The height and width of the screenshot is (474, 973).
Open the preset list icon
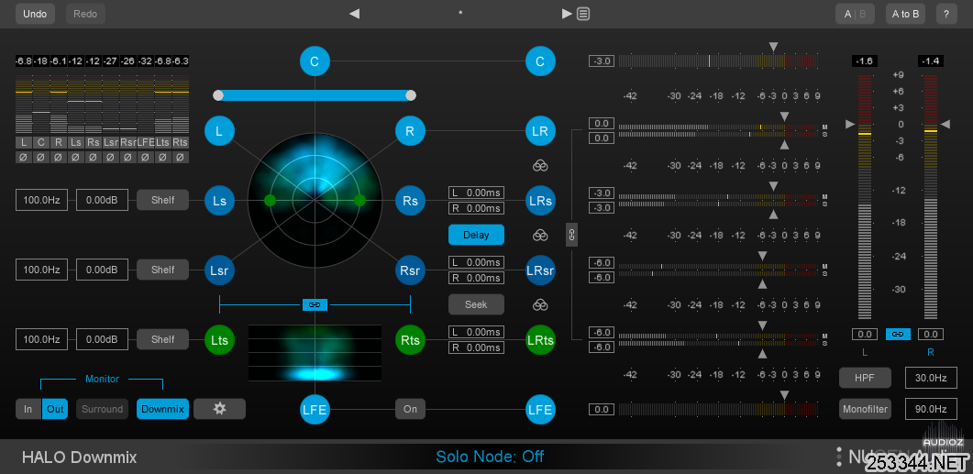[x=583, y=13]
